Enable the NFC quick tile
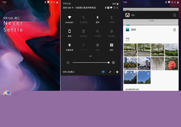This screenshot has width=181, height=127. pyautogui.click(x=111, y=45)
